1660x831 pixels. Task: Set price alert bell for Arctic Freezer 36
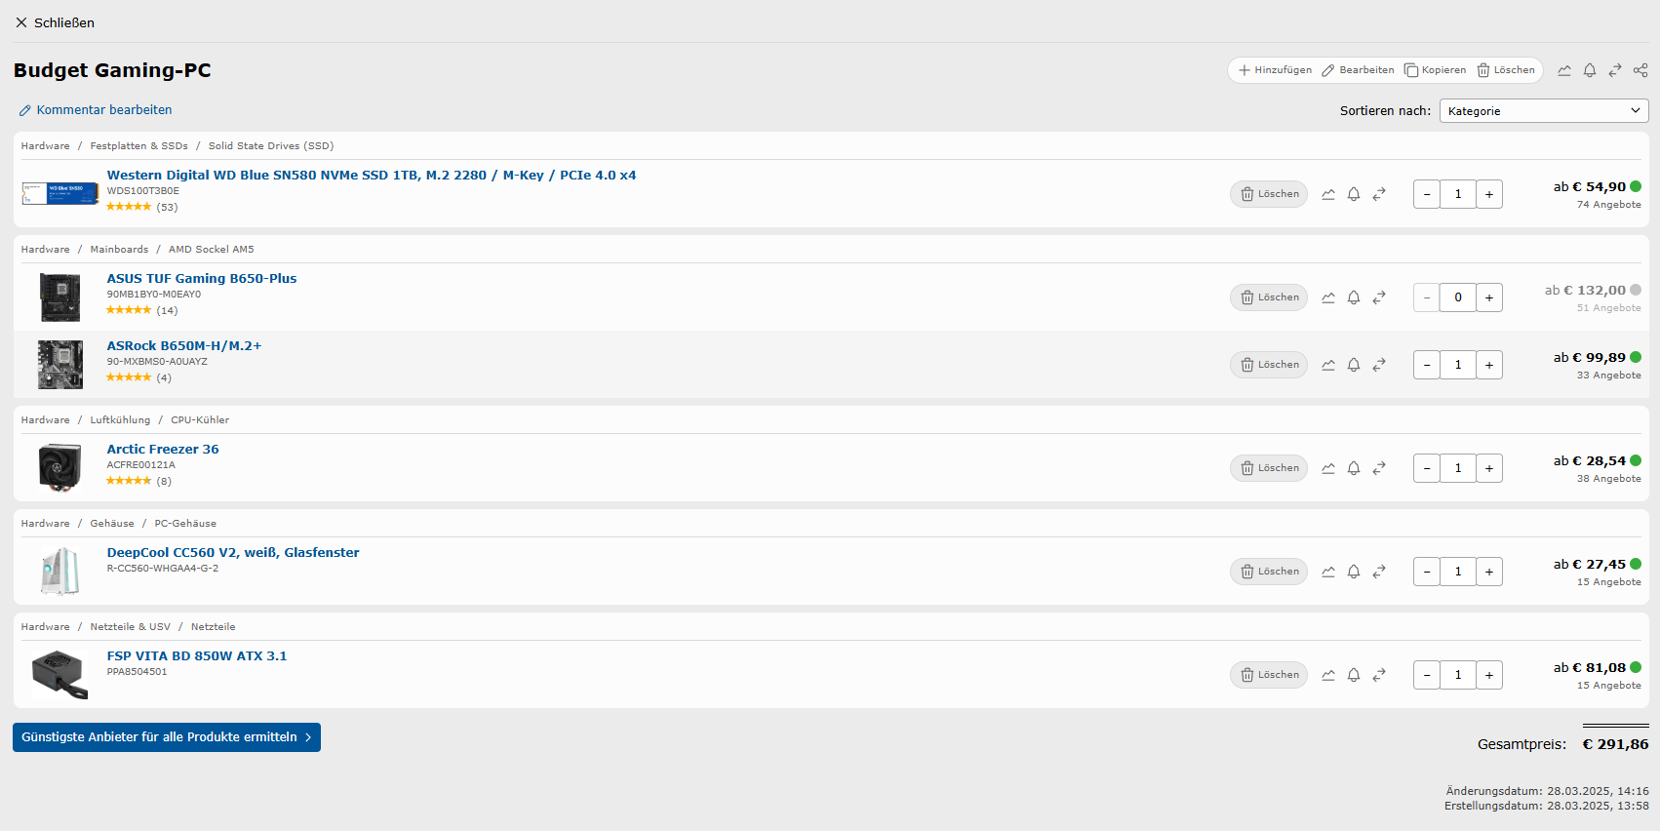[1354, 468]
